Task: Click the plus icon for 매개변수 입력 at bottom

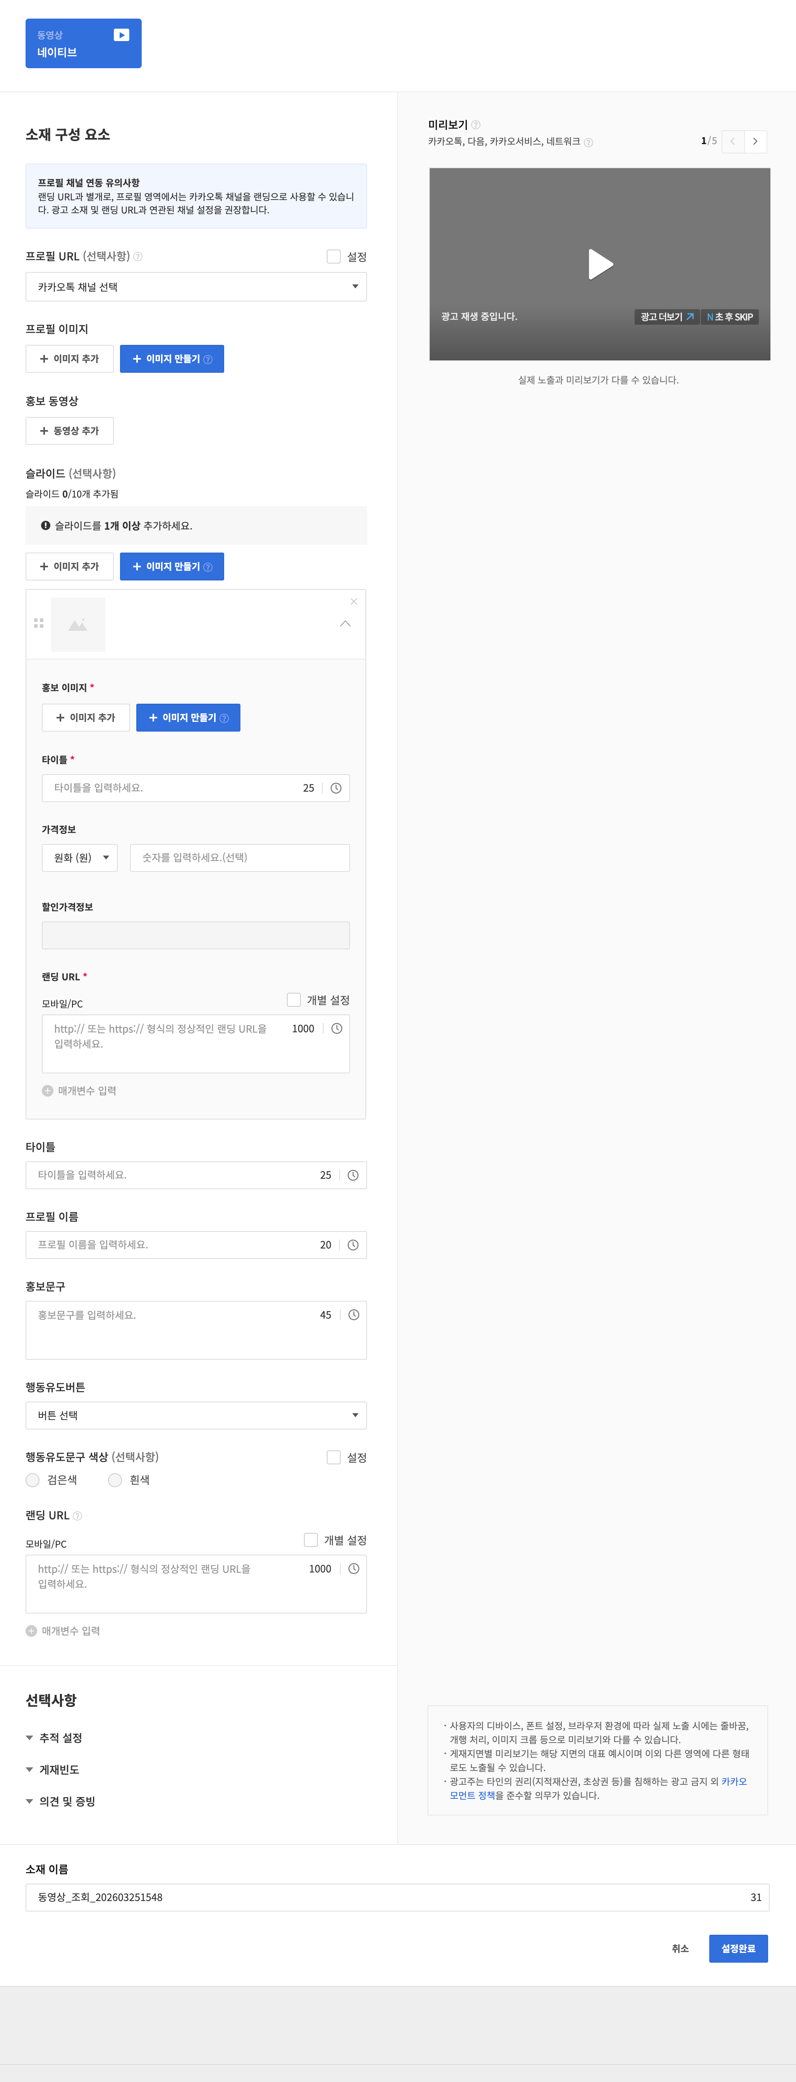Action: click(31, 1631)
